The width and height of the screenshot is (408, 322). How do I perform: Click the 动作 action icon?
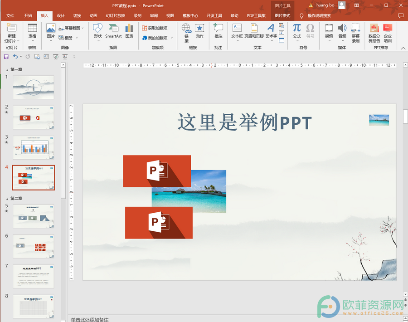[200, 28]
